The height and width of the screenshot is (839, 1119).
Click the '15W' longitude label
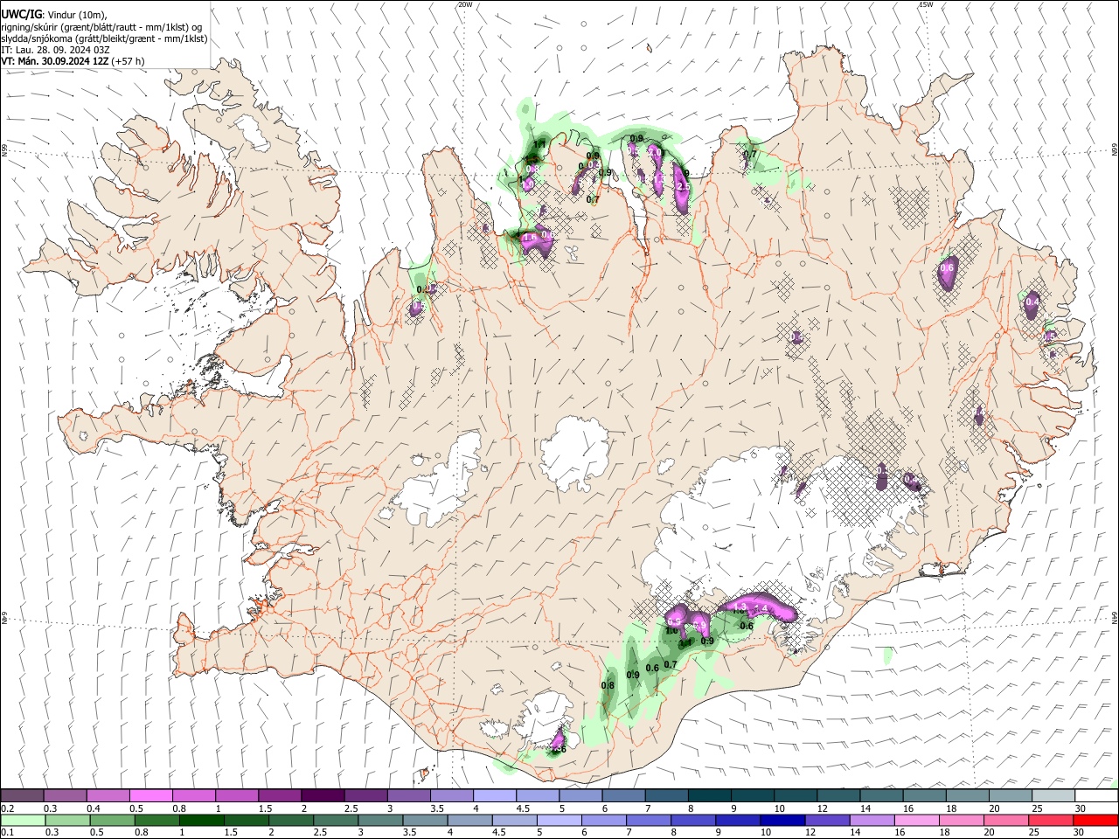click(x=926, y=4)
